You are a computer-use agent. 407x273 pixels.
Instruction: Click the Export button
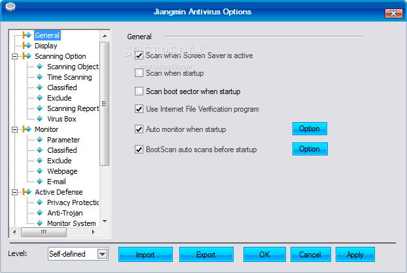pos(206,254)
